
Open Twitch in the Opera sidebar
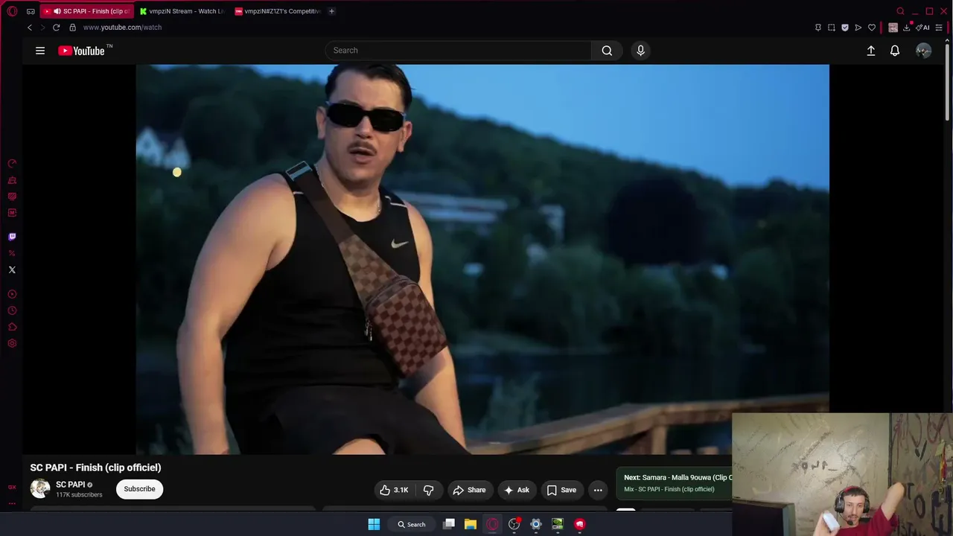pyautogui.click(x=12, y=237)
